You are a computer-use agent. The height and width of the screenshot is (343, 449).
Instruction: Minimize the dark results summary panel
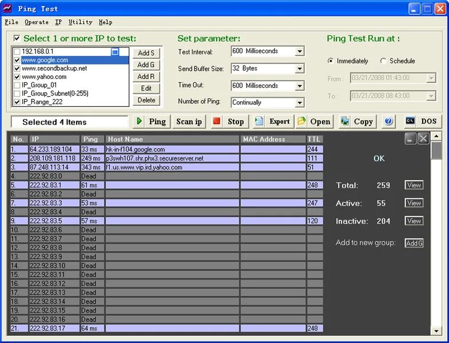click(410, 139)
